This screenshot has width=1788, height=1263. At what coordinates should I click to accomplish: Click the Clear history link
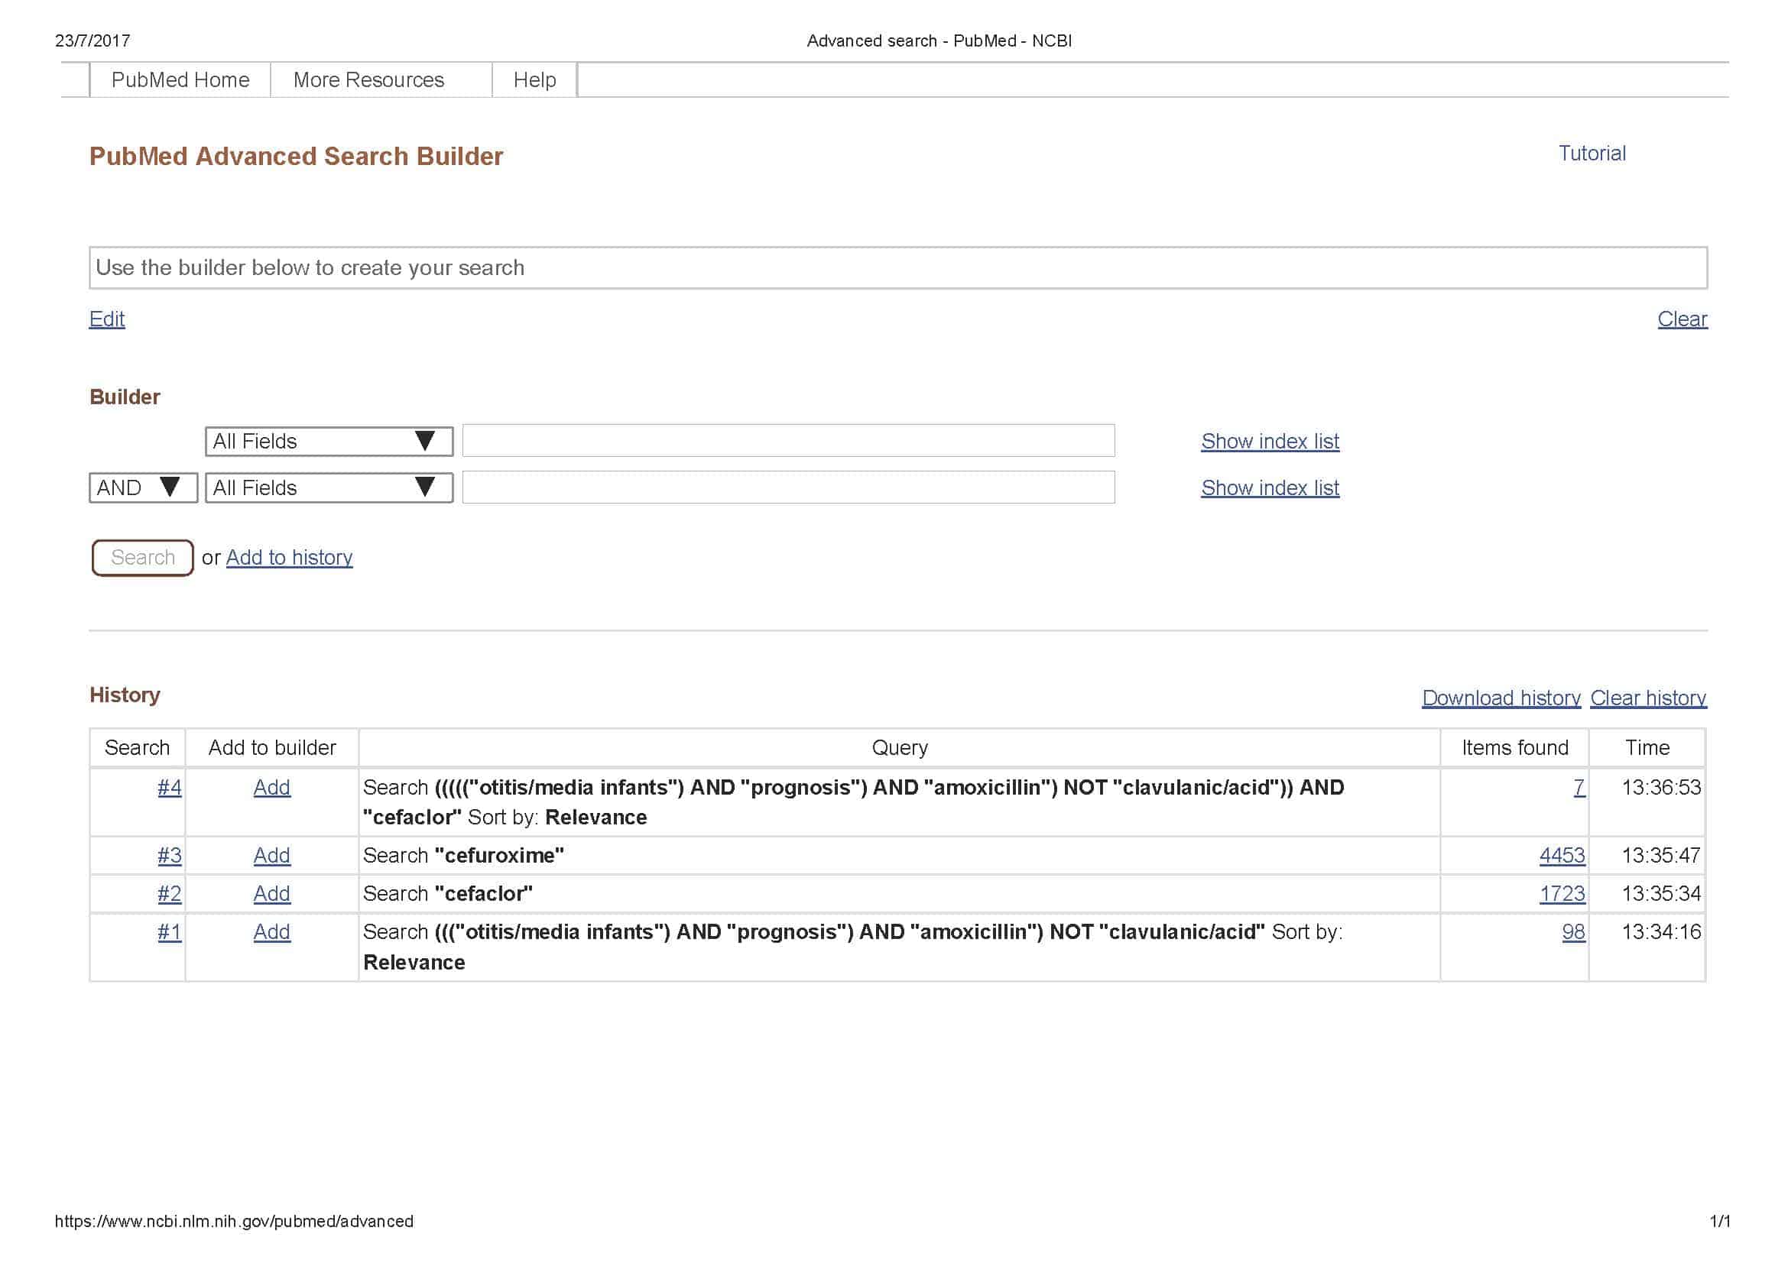tap(1648, 698)
